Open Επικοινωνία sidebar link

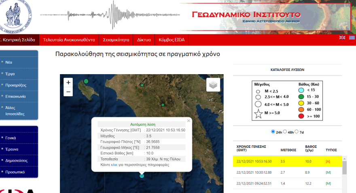point(15,97)
